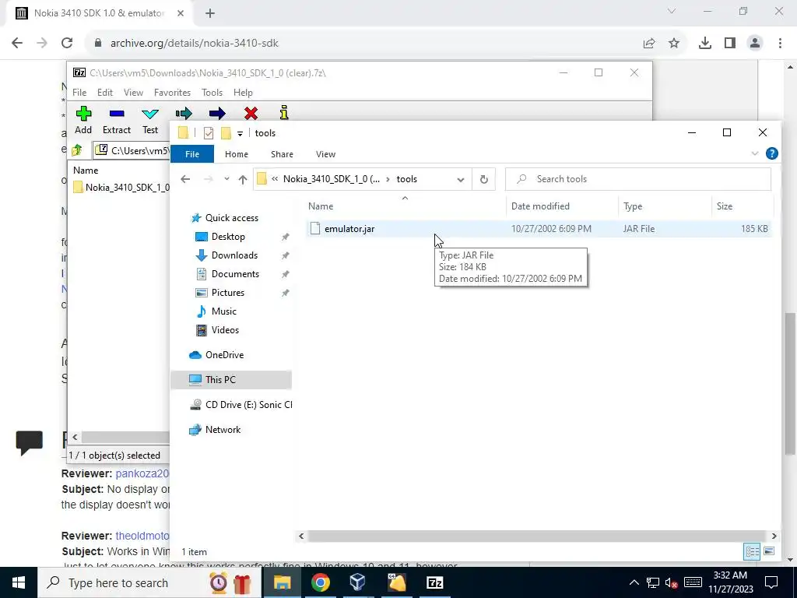Open the Explorer recent locations dropdown
This screenshot has width=797, height=598.
(226, 179)
